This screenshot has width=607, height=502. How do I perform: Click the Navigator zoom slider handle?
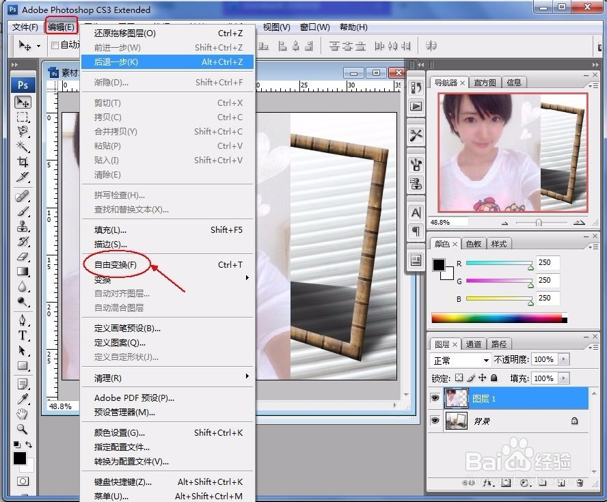pos(539,223)
